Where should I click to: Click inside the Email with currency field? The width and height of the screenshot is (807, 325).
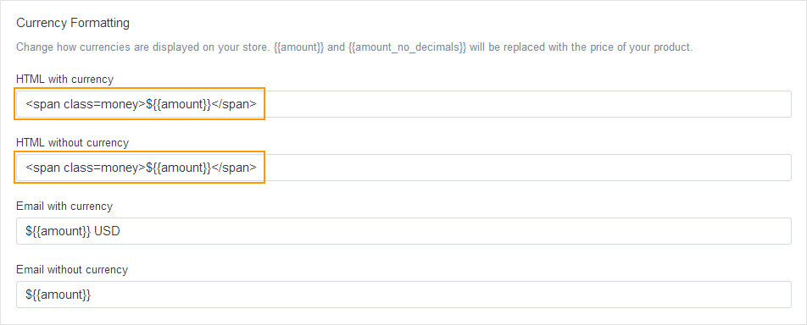click(403, 231)
